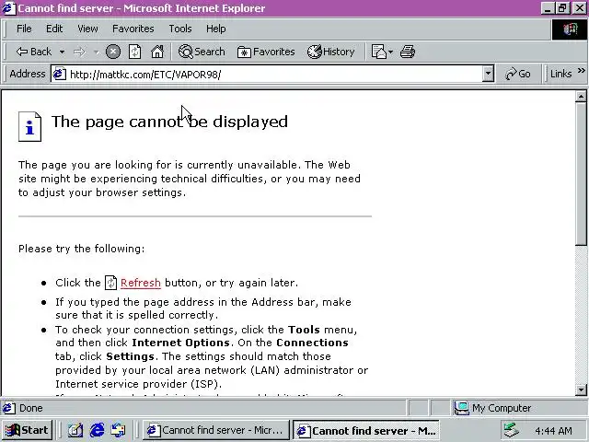Go to the Home page icon

pos(157,52)
